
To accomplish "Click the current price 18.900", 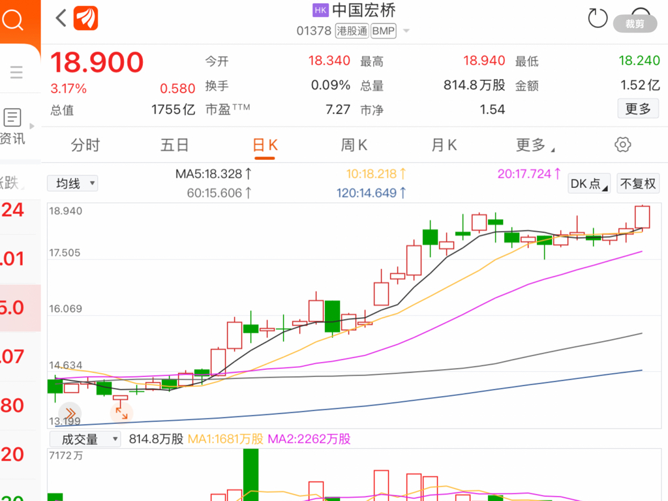I will 97,63.
